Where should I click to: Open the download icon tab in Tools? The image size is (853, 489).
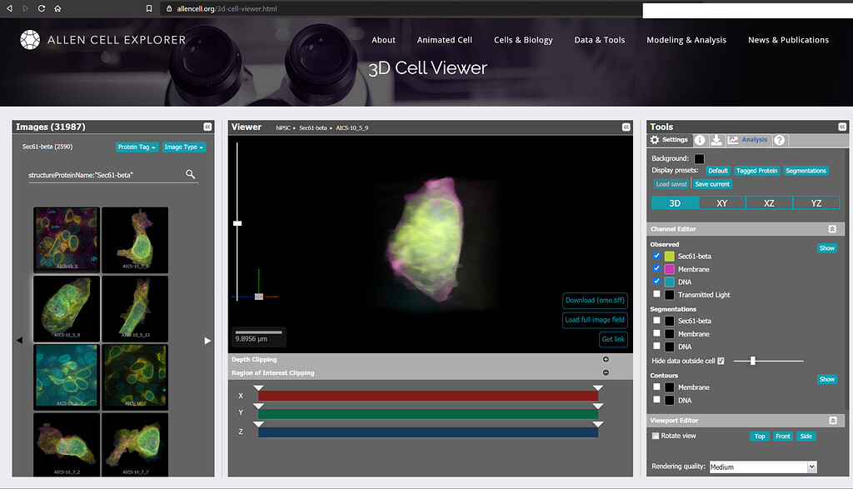point(718,140)
